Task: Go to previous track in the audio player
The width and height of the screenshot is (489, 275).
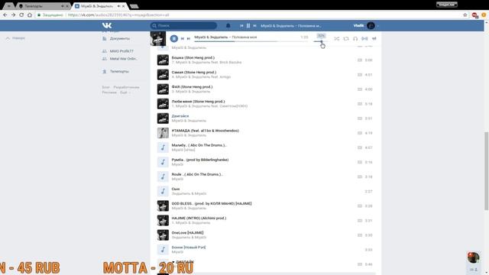Action: (x=183, y=38)
